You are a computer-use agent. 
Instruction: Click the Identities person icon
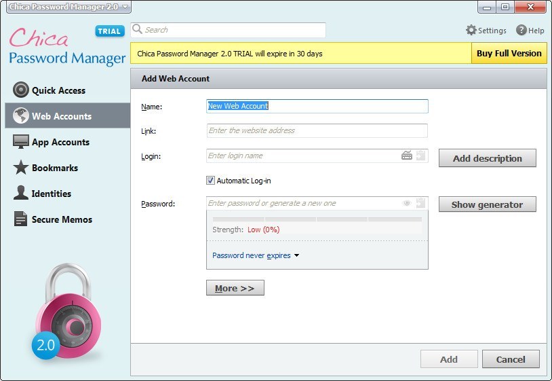click(21, 193)
